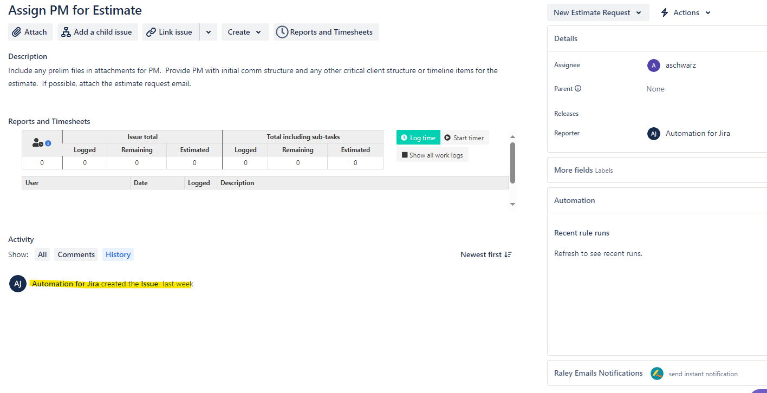The image size is (767, 393).
Task: Switch activity filter to All
Action: pyautogui.click(x=42, y=254)
